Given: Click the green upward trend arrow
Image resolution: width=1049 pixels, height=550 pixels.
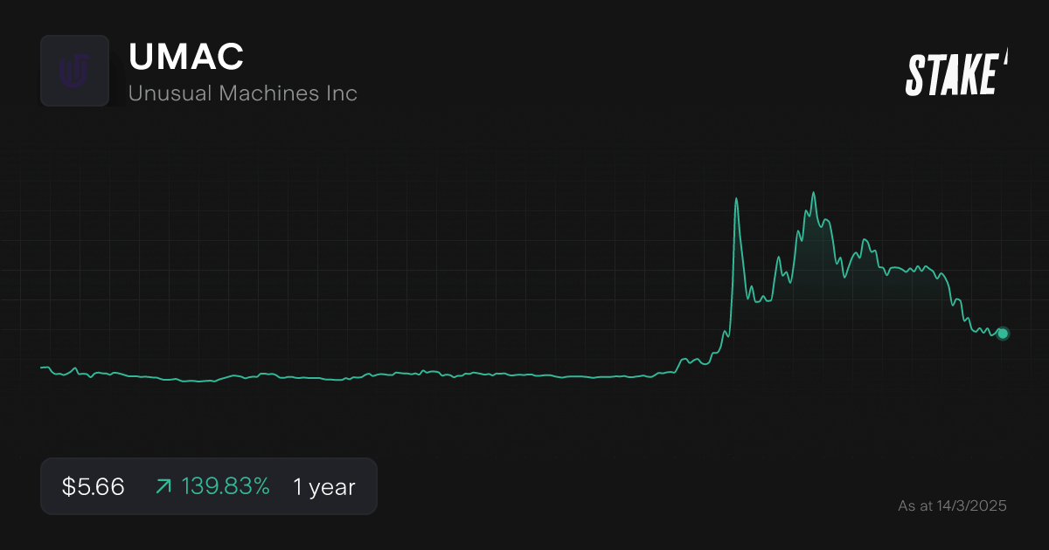Looking at the screenshot, I should [x=162, y=486].
